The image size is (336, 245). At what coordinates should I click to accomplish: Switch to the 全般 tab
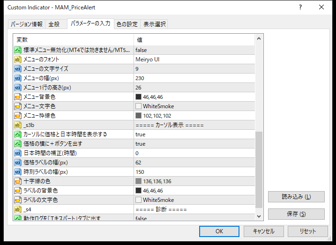pyautogui.click(x=56, y=24)
